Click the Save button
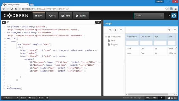 [39, 16]
